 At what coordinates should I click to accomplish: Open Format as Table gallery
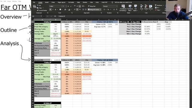(x=130, y=8)
